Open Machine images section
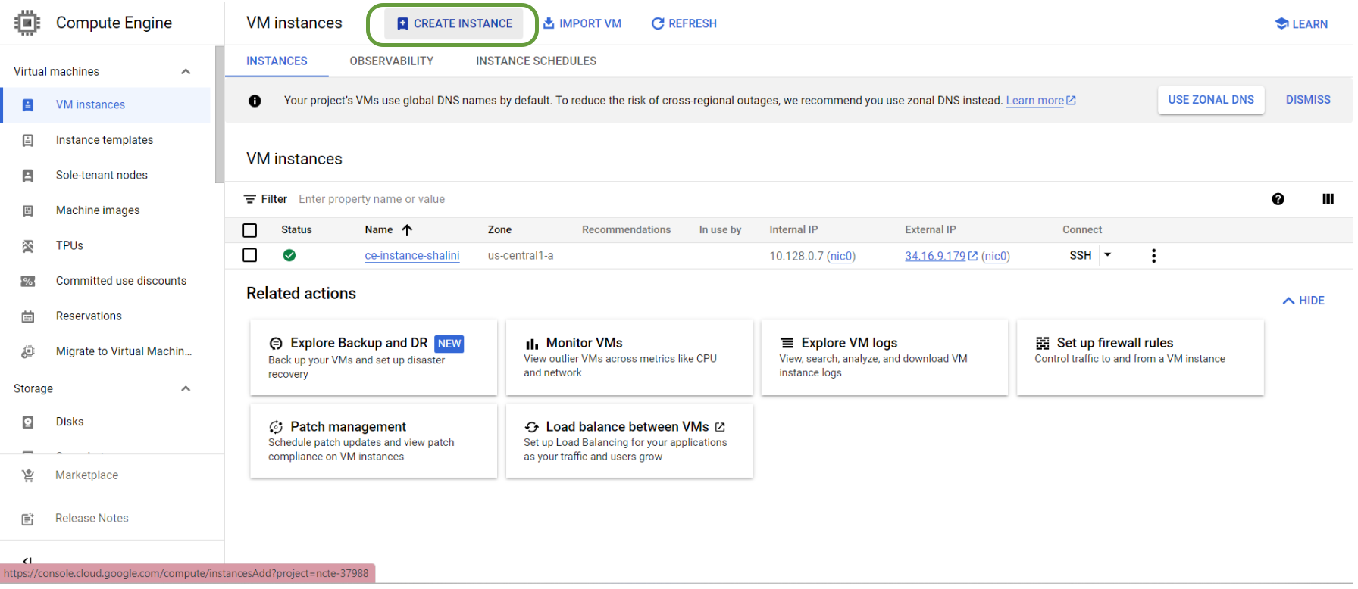 click(98, 210)
